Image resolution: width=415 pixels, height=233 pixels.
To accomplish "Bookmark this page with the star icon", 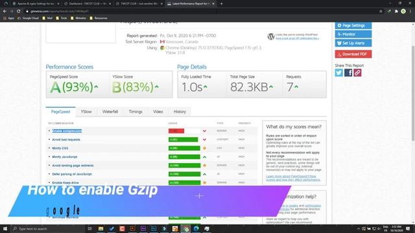I will pos(381,12).
